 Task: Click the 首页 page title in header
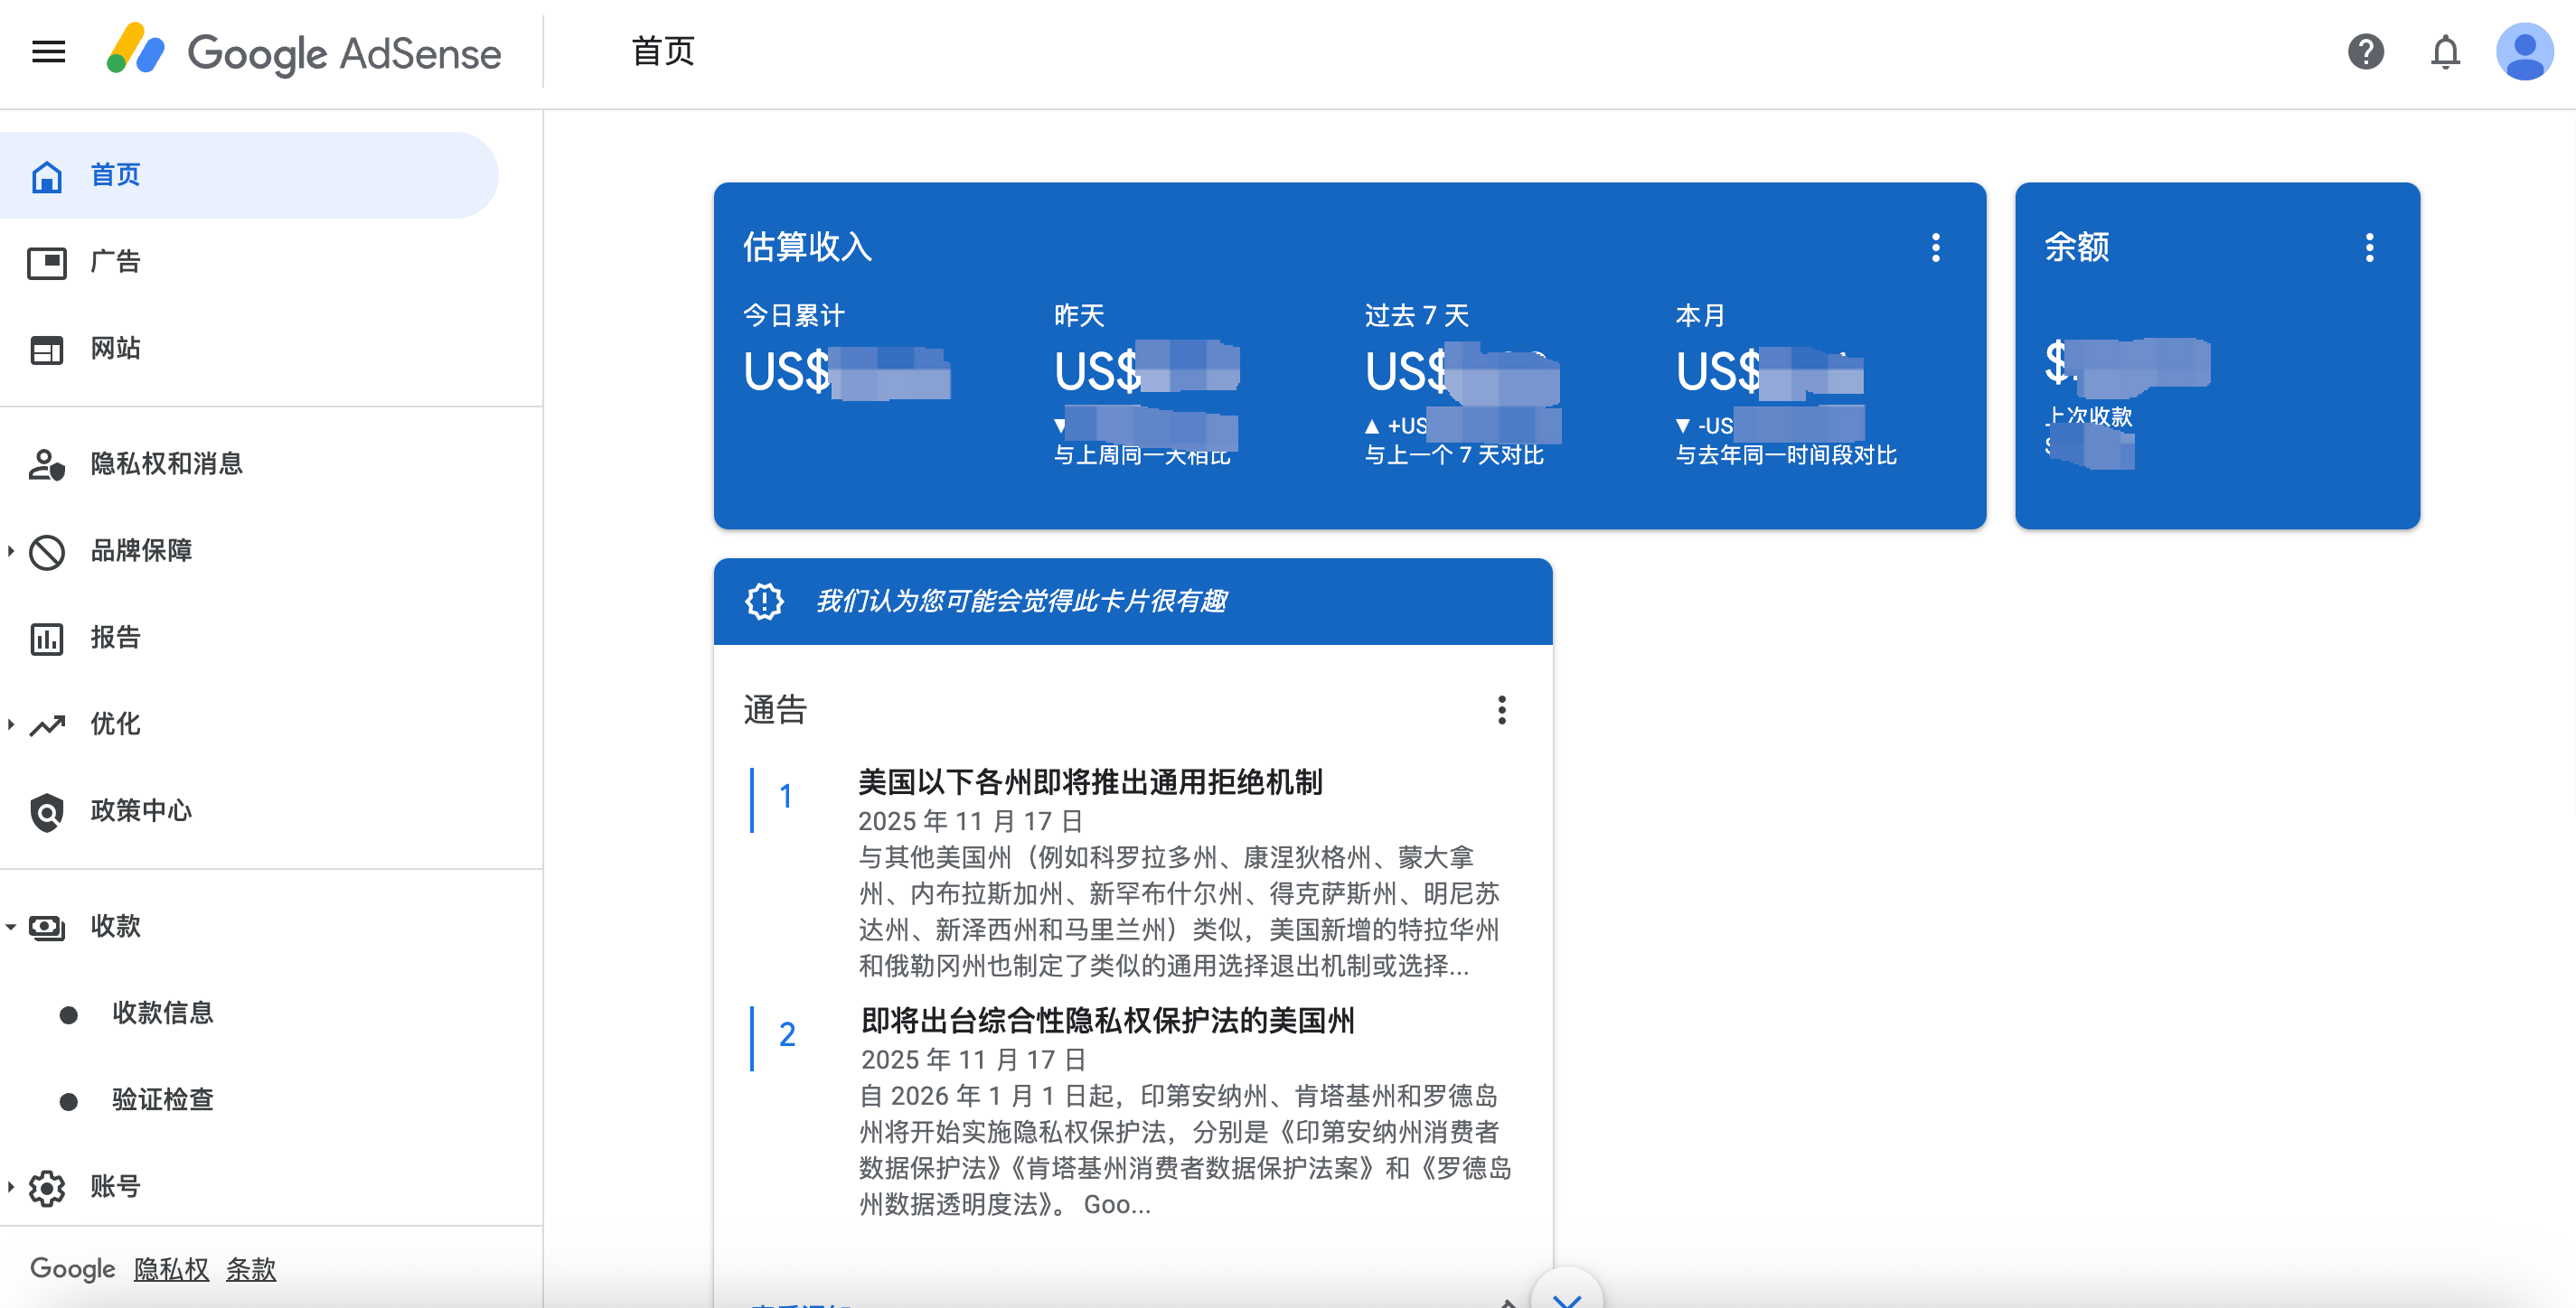[x=663, y=52]
